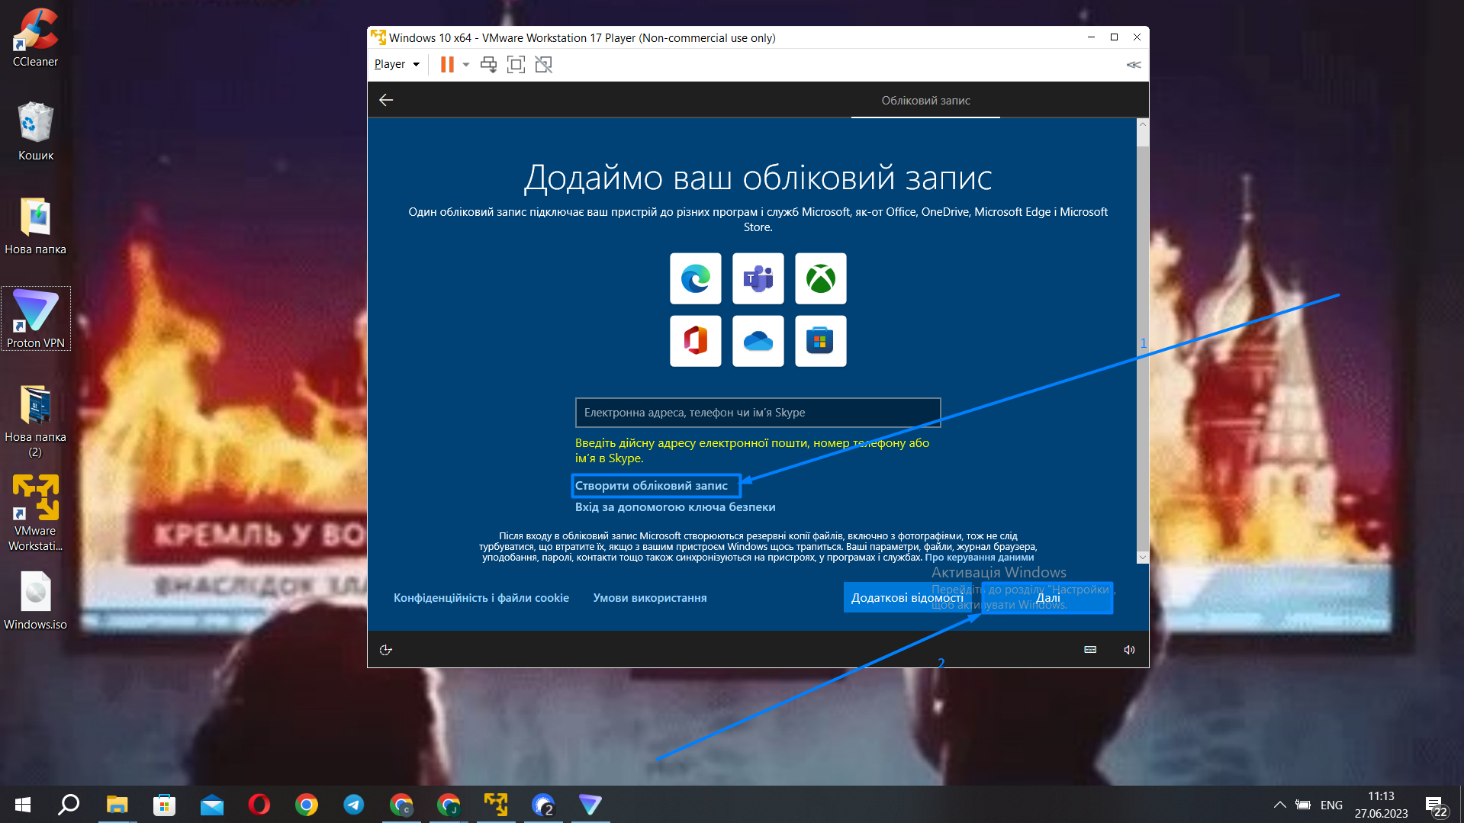Viewport: 1464px width, 823px height.
Task: Open notification center in taskbar
Action: pyautogui.click(x=1437, y=806)
